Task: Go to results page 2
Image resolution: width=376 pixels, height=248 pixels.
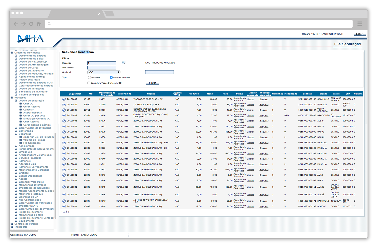Action: tap(64, 212)
